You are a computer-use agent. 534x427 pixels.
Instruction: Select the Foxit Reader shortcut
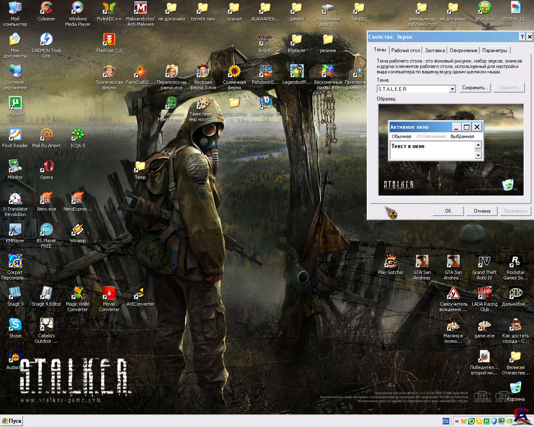pyautogui.click(x=15, y=135)
